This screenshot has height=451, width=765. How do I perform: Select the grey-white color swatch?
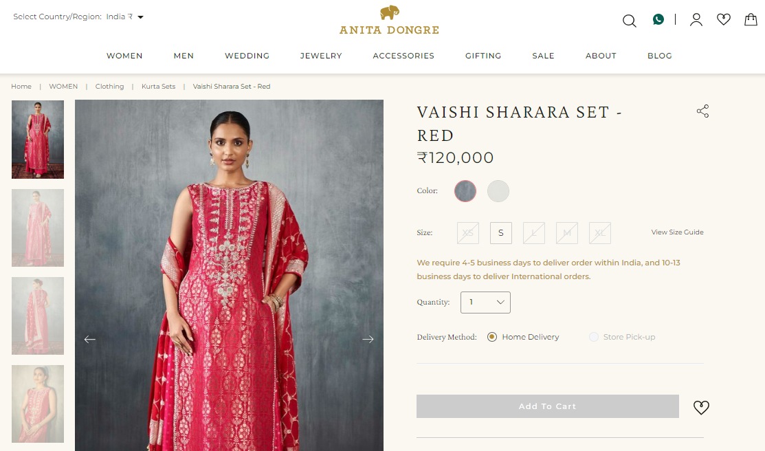point(498,191)
